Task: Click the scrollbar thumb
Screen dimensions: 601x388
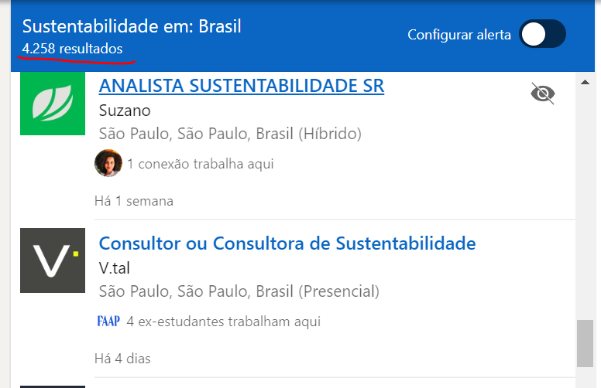Action: point(586,343)
